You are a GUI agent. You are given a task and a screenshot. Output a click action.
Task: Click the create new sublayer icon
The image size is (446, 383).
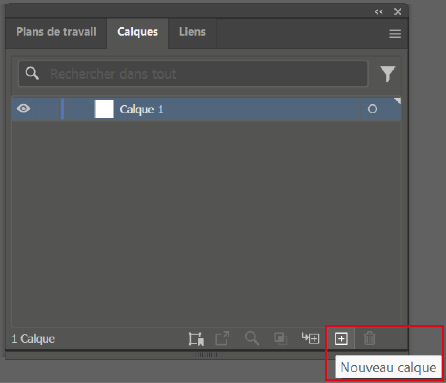pos(311,339)
